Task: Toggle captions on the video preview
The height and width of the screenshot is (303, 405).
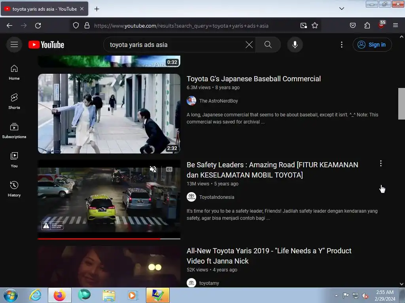Action: pos(169,169)
